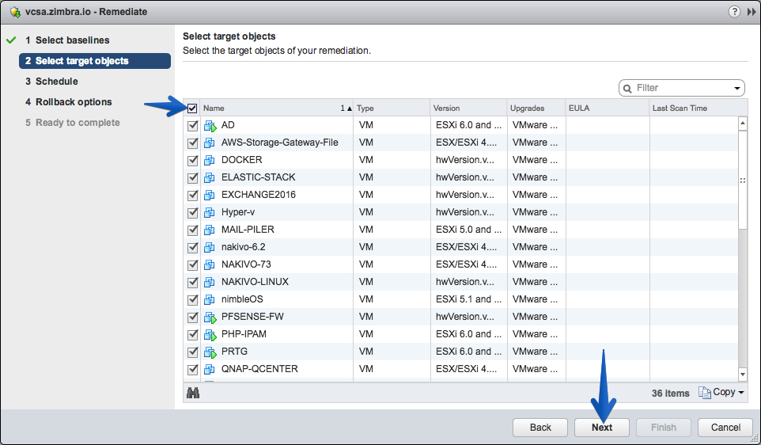Click the MAIL-PILER VM icon

(209, 230)
